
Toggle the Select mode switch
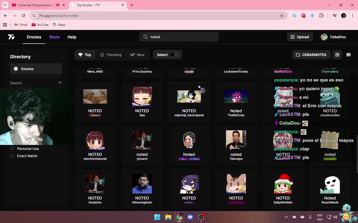[174, 55]
